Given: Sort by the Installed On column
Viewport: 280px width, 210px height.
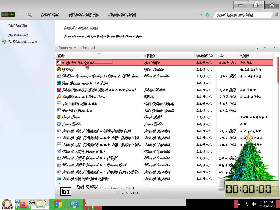Looking at the screenshot, I should (206, 56).
